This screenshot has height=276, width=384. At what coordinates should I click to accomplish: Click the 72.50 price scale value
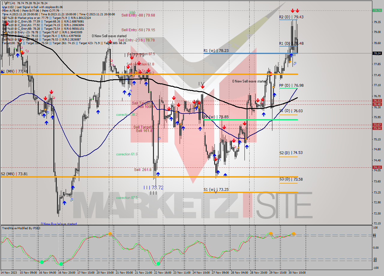point(377,214)
